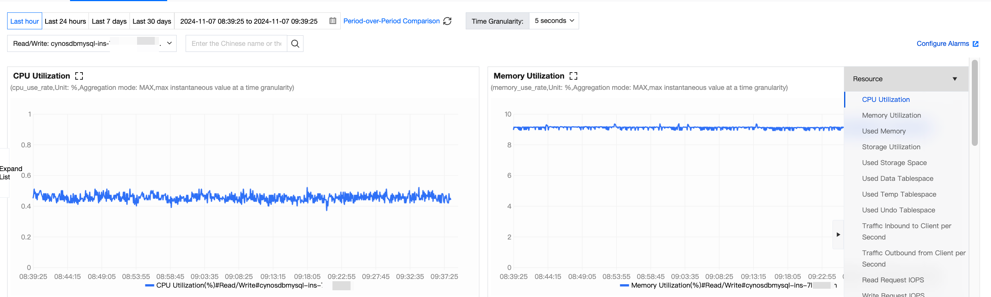Toggle CPU Utilization legend series
The width and height of the screenshot is (991, 297).
pos(149,285)
